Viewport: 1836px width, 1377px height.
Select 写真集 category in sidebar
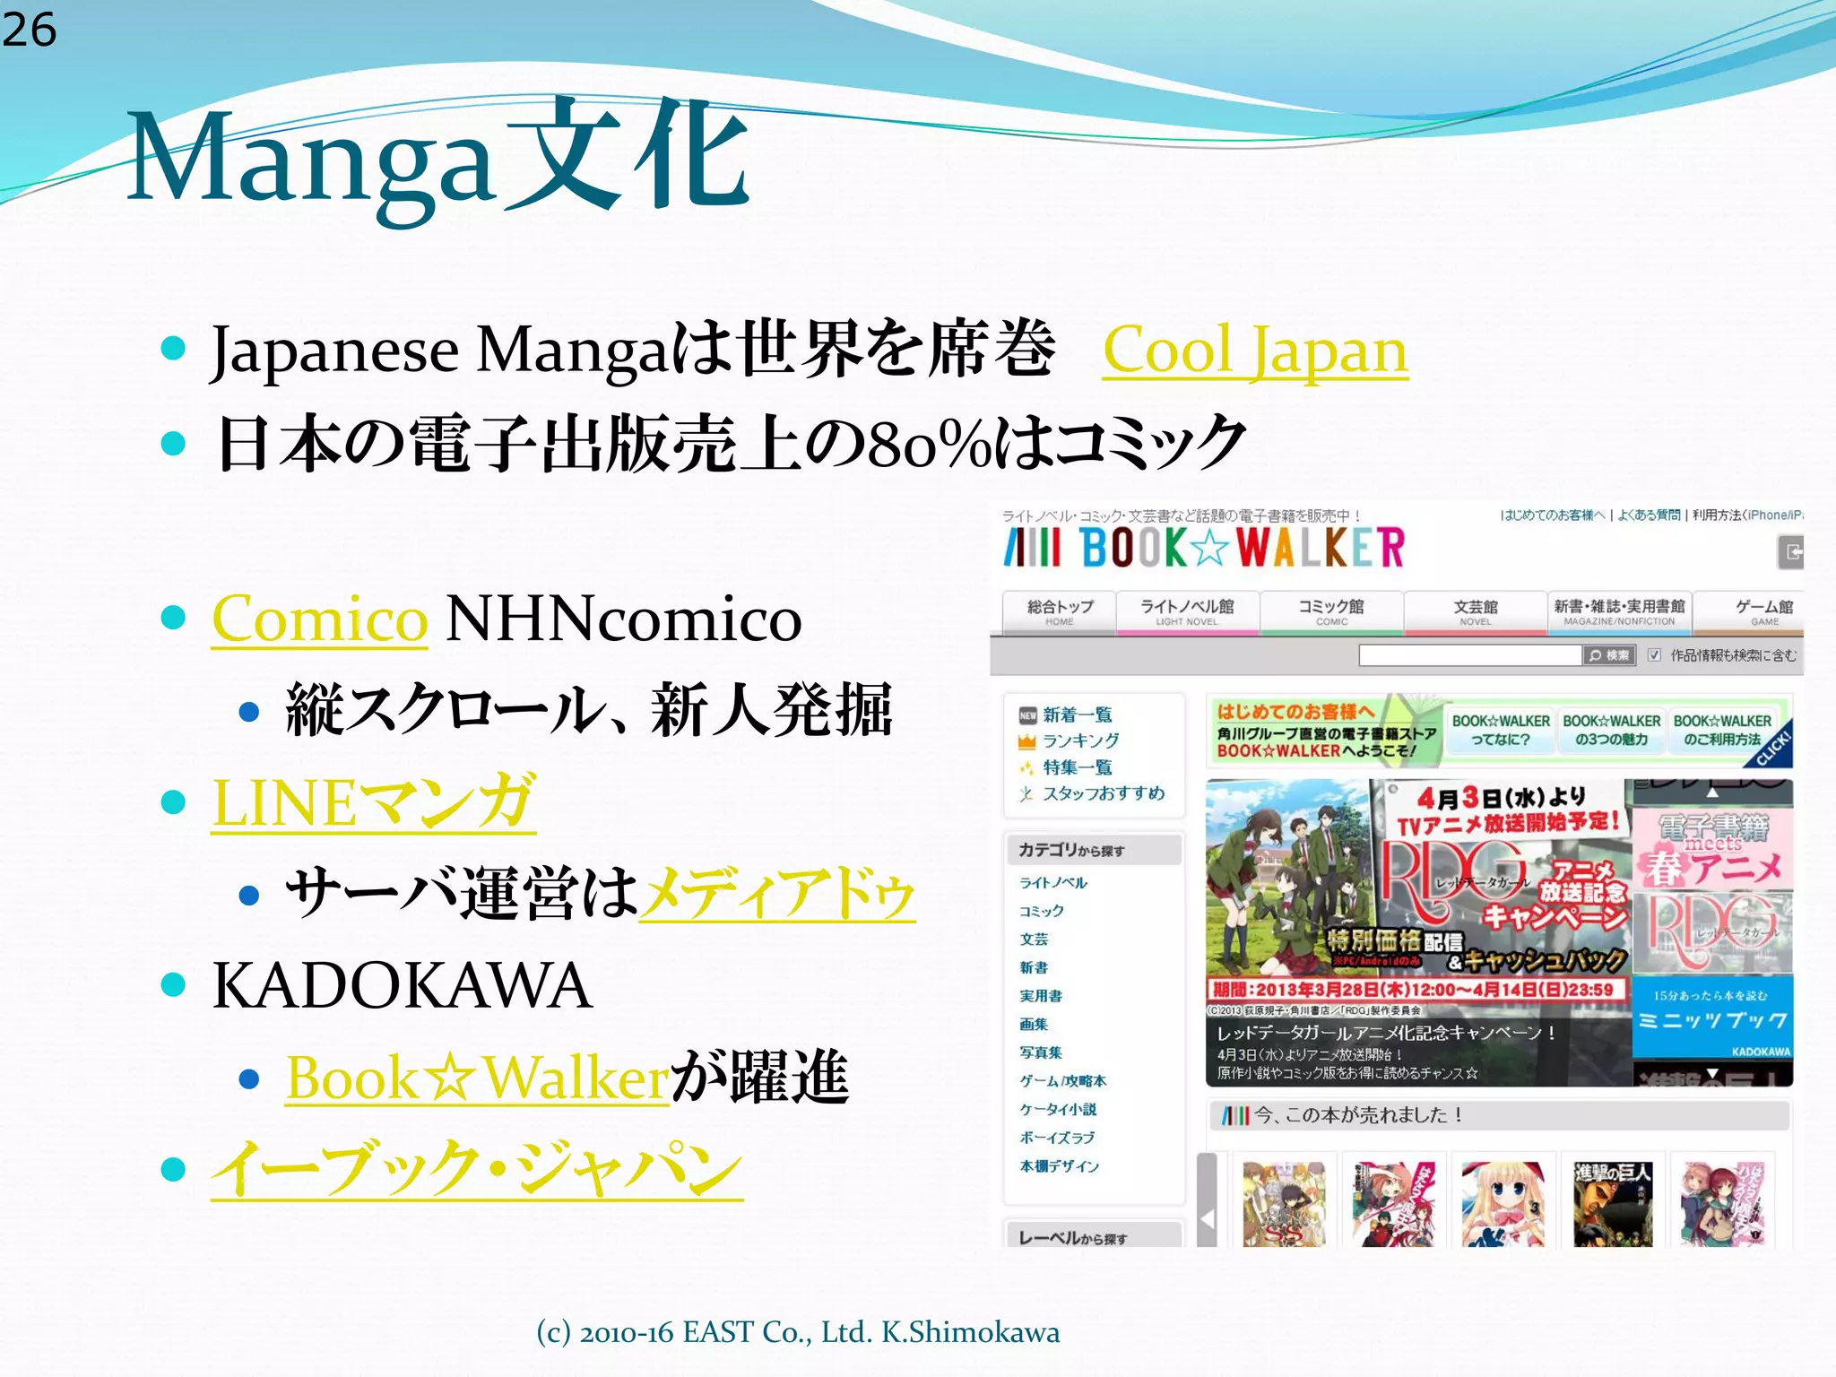tap(1041, 1052)
